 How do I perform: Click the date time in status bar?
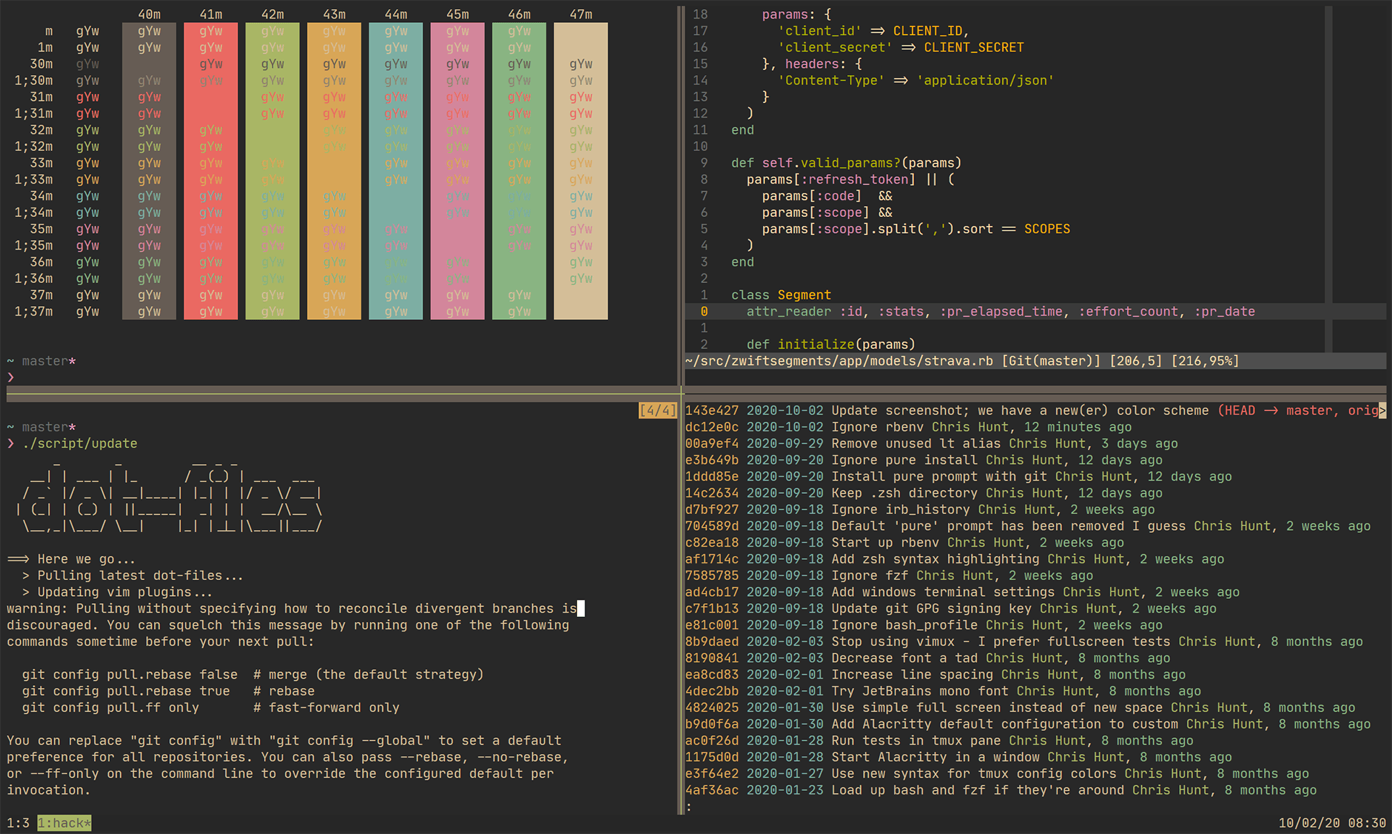1331,823
